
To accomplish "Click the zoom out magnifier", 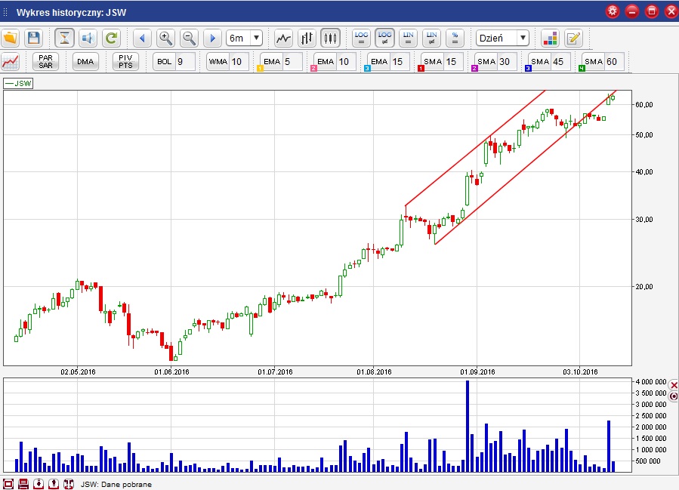I will tap(189, 38).
